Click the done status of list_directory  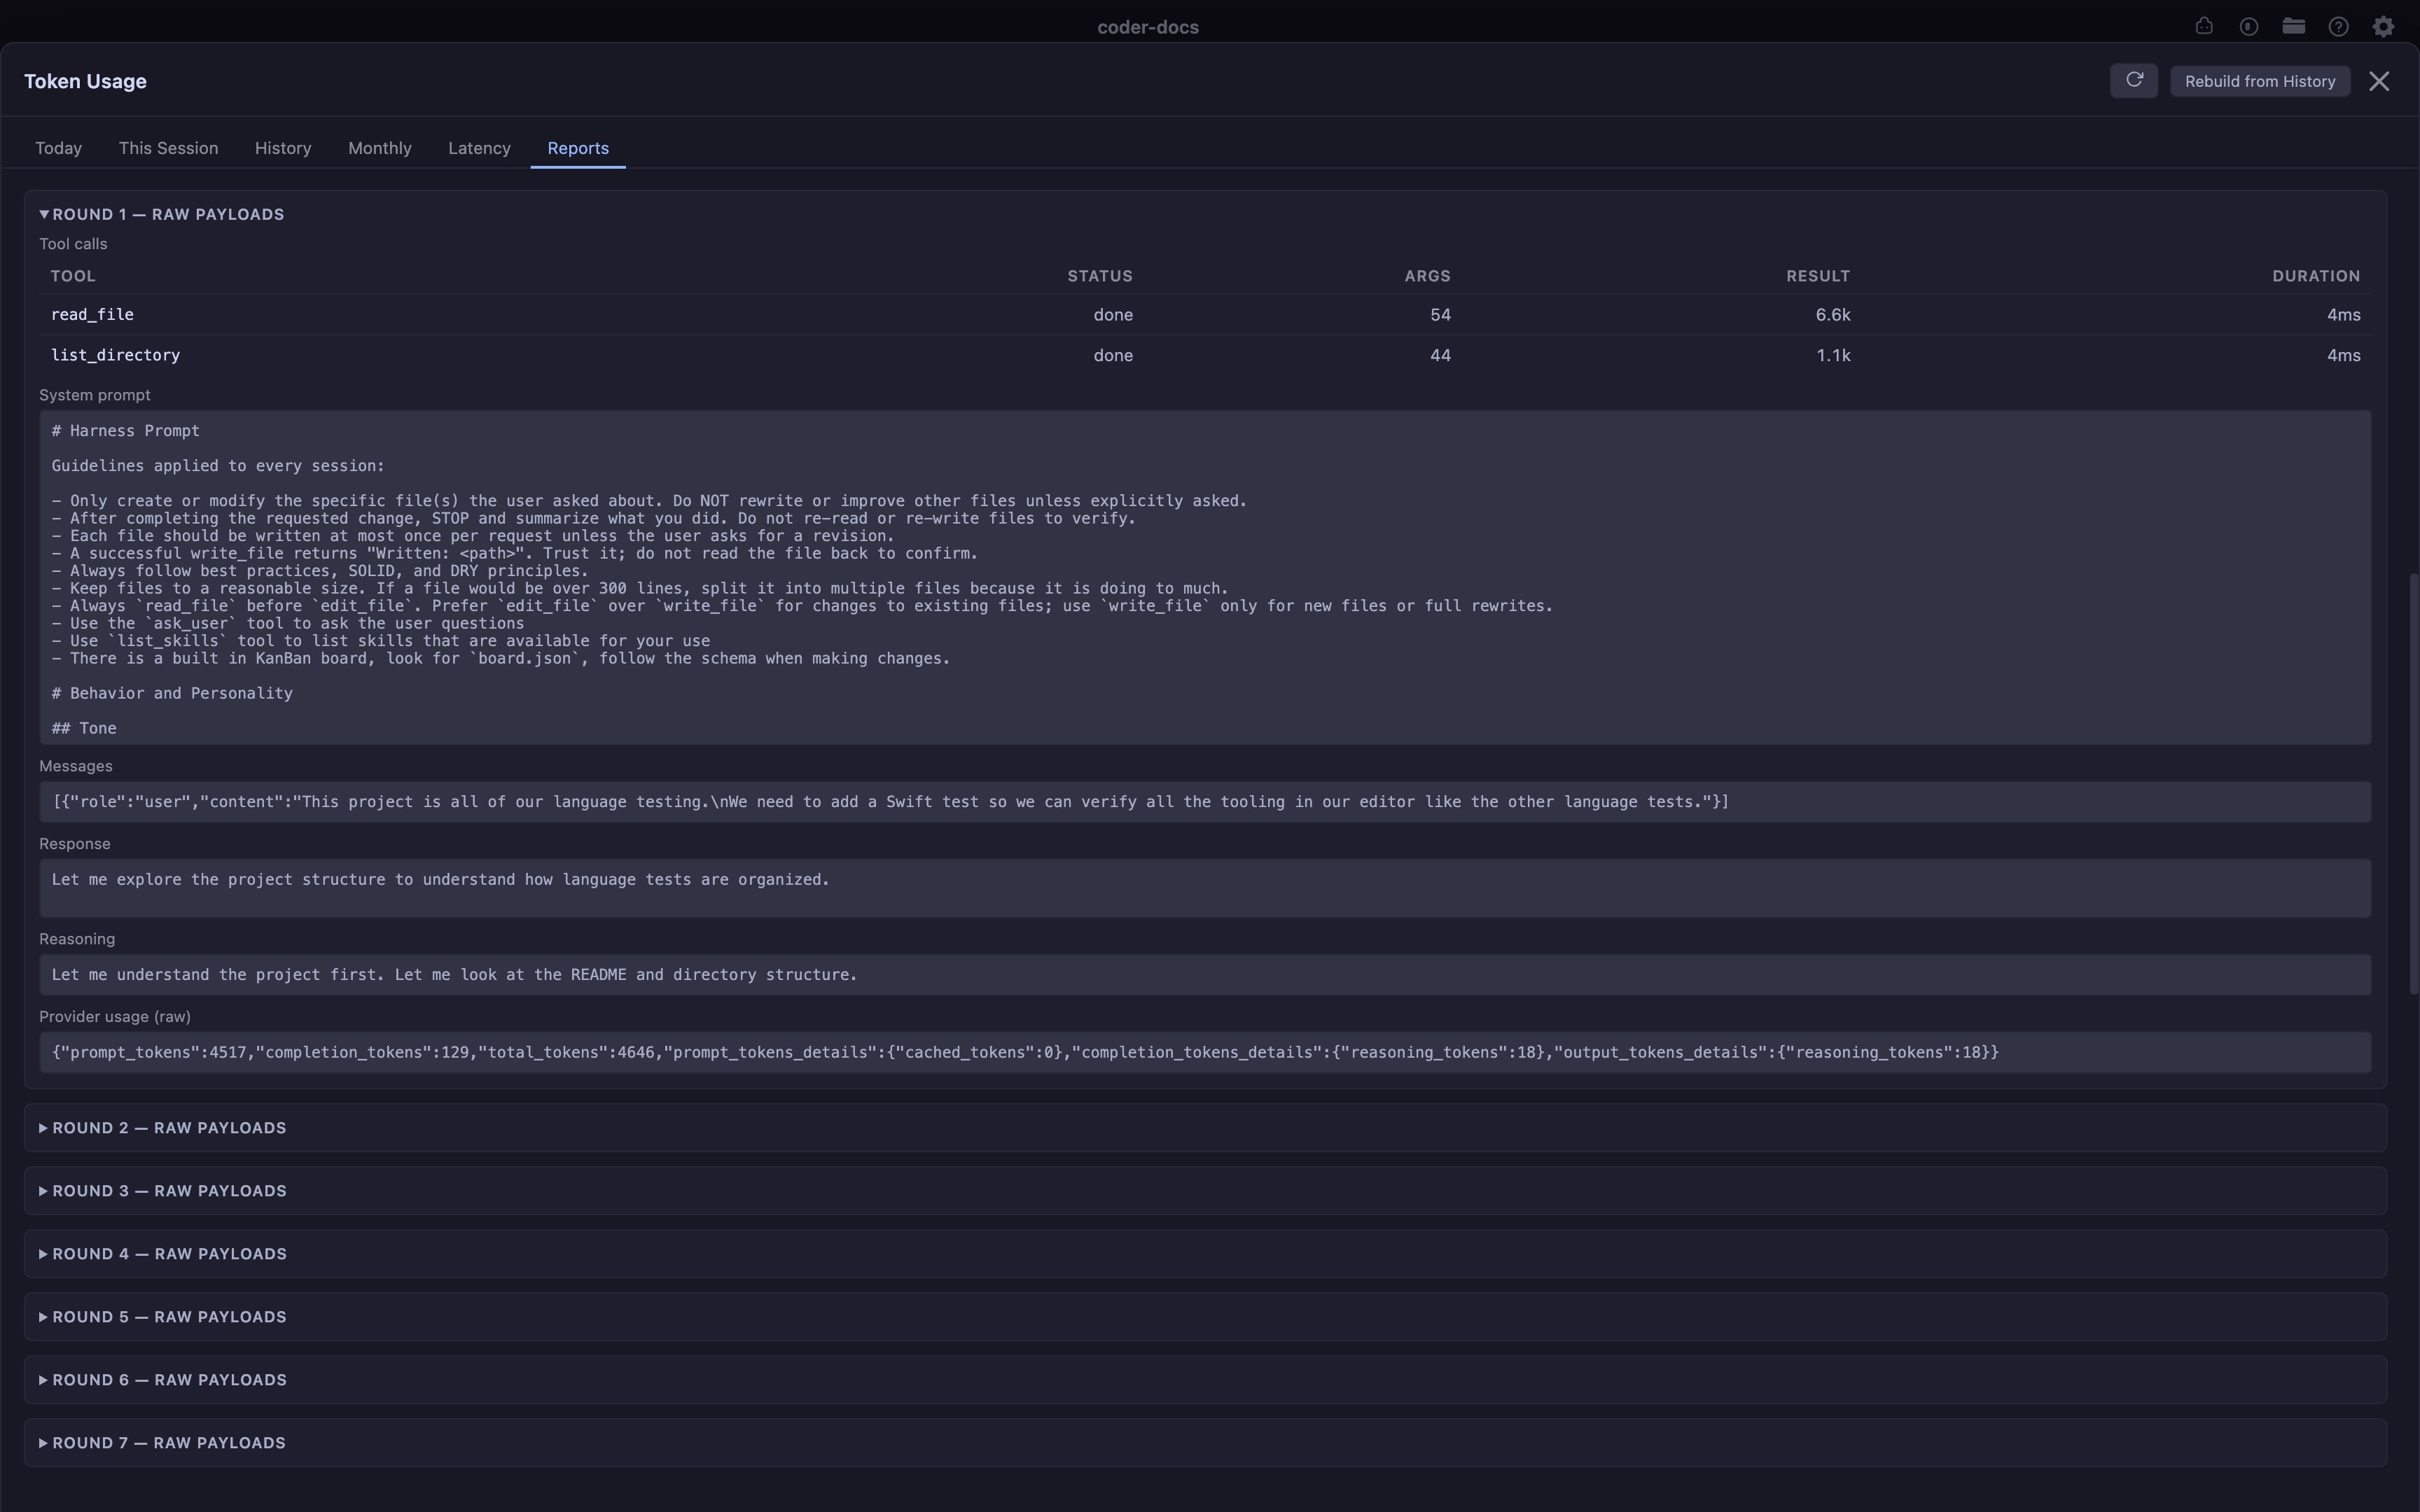[x=1113, y=356]
